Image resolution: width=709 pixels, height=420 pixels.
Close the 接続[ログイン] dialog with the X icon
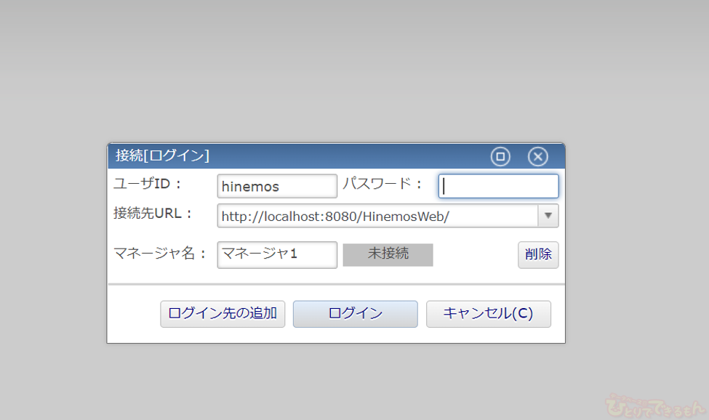[537, 156]
